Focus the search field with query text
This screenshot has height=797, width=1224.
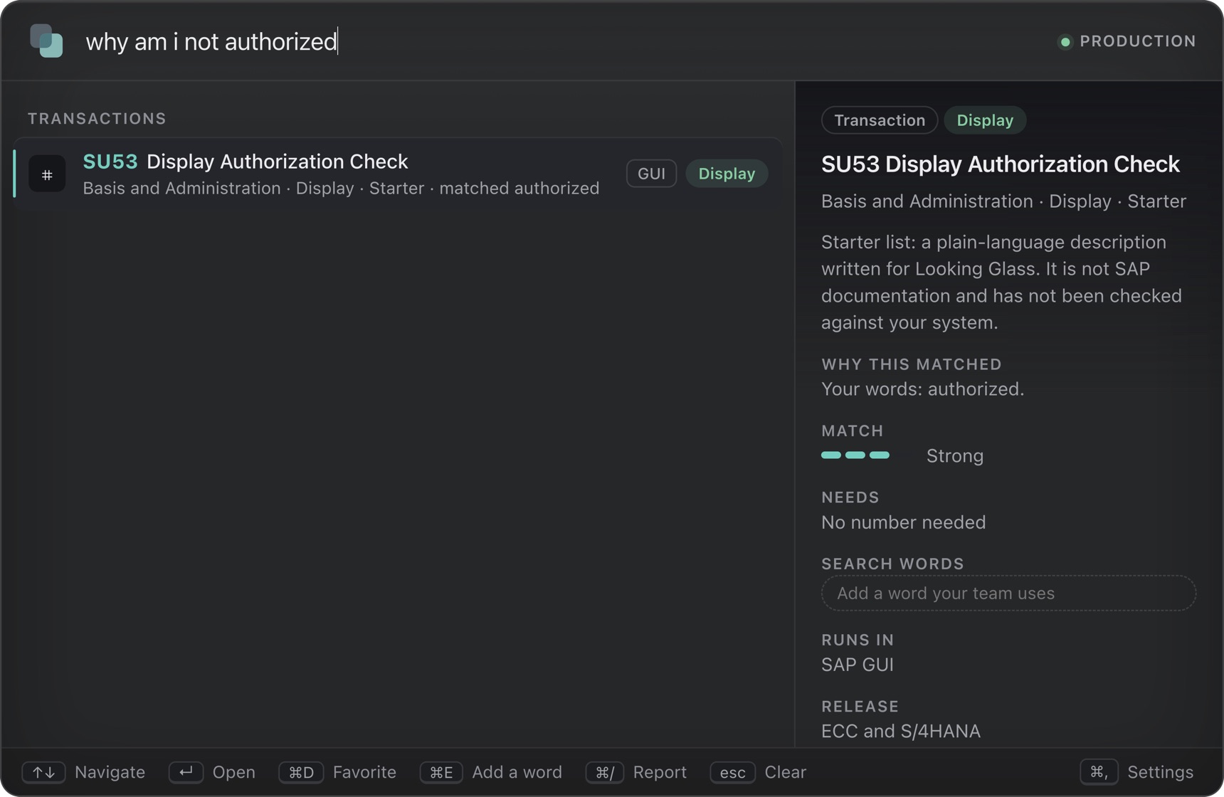(211, 41)
